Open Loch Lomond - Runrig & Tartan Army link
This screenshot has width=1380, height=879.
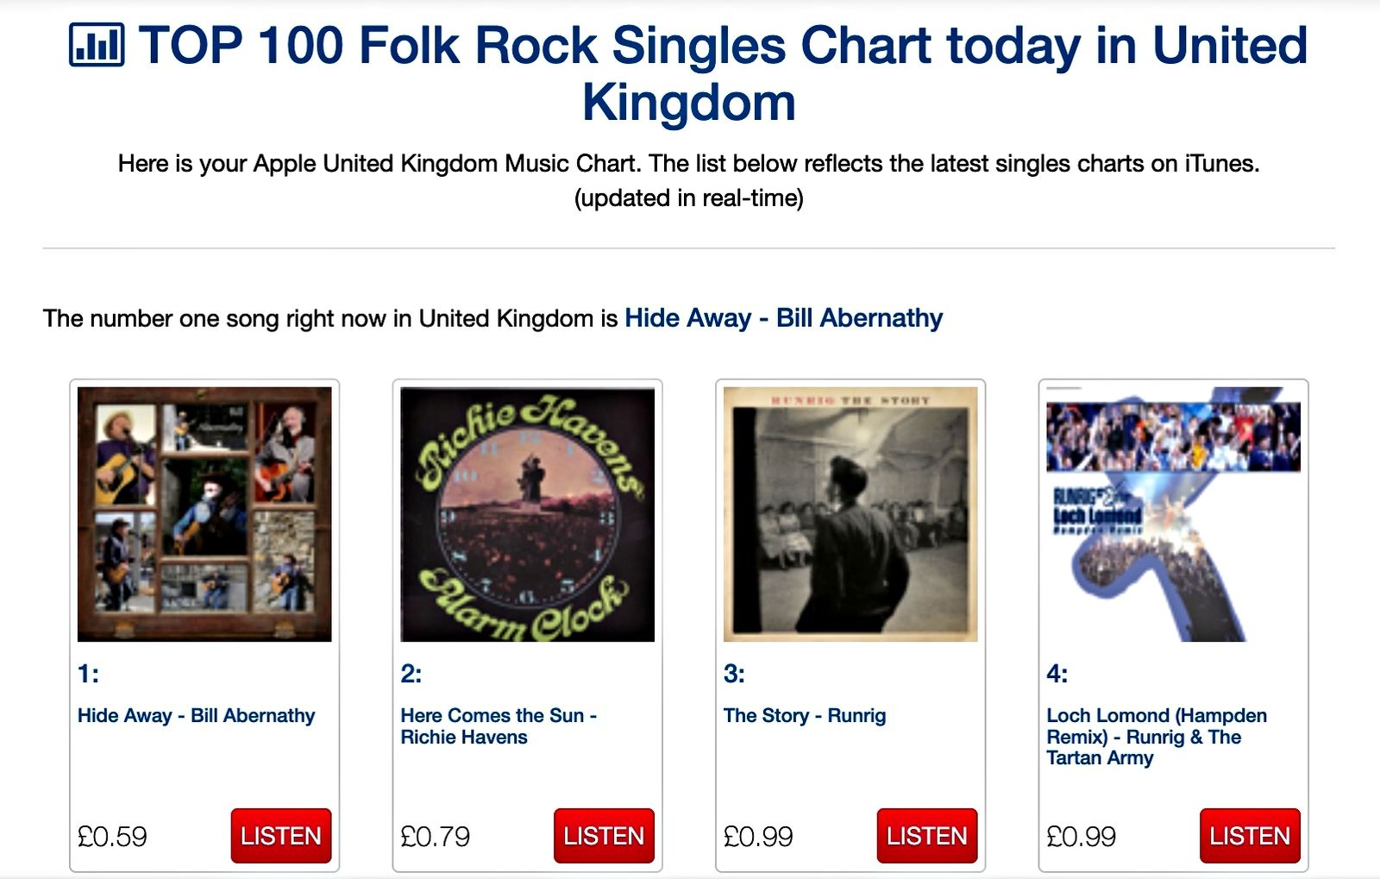click(x=1157, y=737)
